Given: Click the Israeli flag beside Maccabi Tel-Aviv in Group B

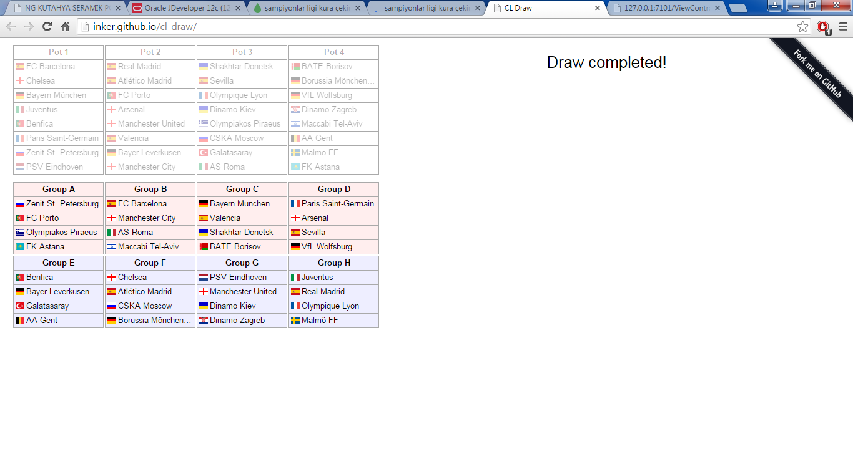Looking at the screenshot, I should (x=112, y=247).
